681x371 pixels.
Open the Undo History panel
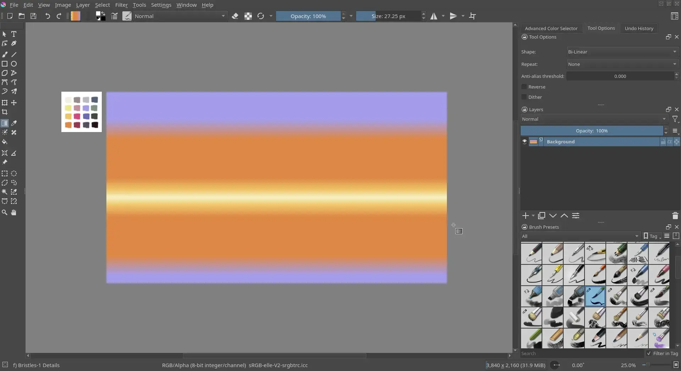point(639,28)
